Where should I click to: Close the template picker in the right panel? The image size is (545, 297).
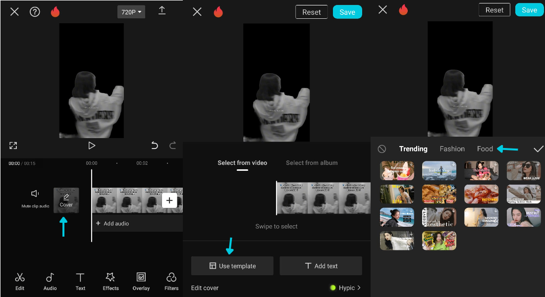click(382, 10)
